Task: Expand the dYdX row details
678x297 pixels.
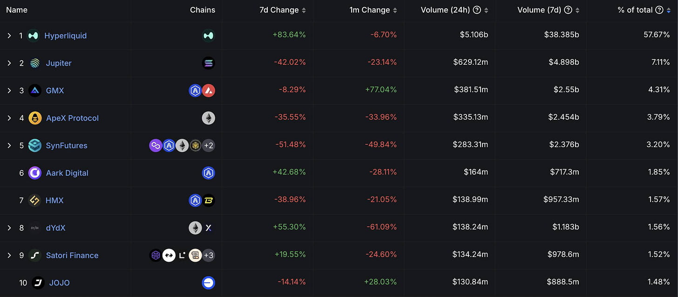Action: 9,228
